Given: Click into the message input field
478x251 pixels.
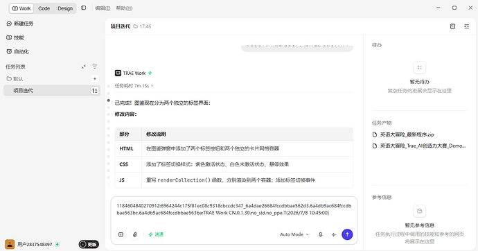Looking at the screenshot, I should point(234,209).
